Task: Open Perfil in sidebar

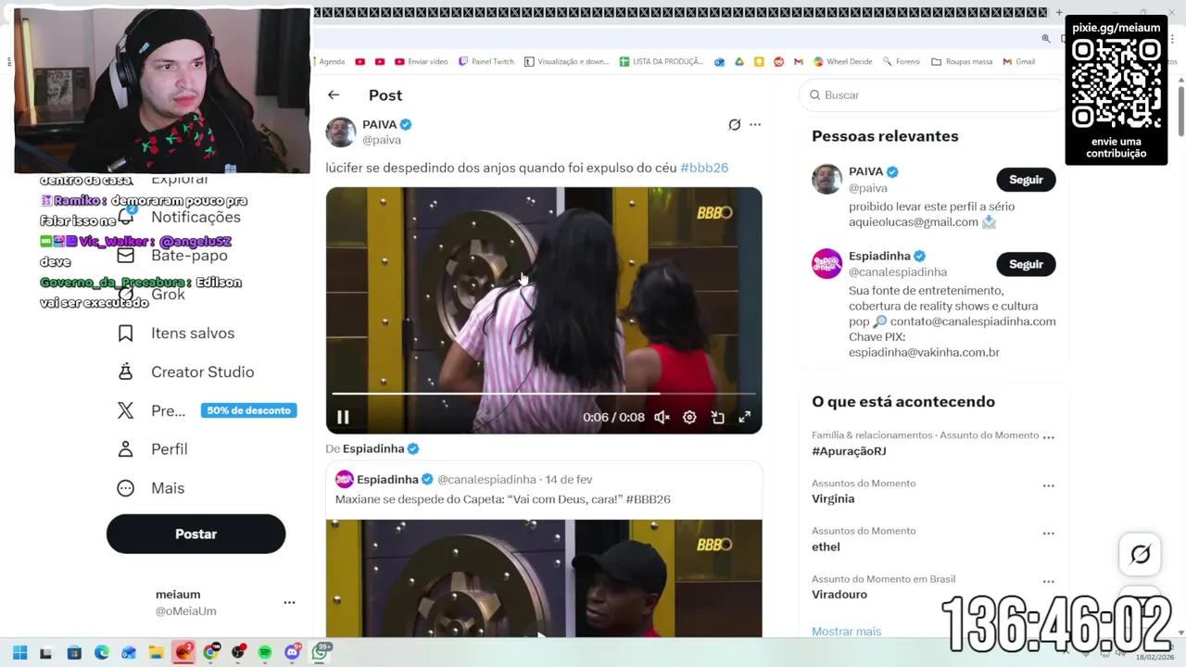Action: tap(153, 449)
